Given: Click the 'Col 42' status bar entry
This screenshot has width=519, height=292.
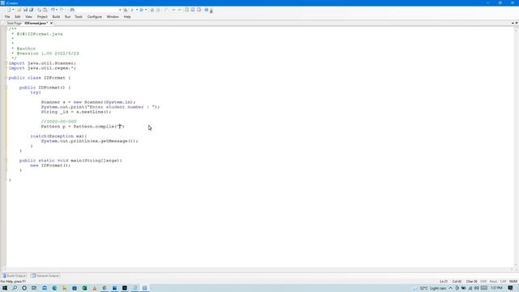Looking at the screenshot, I should [457, 281].
